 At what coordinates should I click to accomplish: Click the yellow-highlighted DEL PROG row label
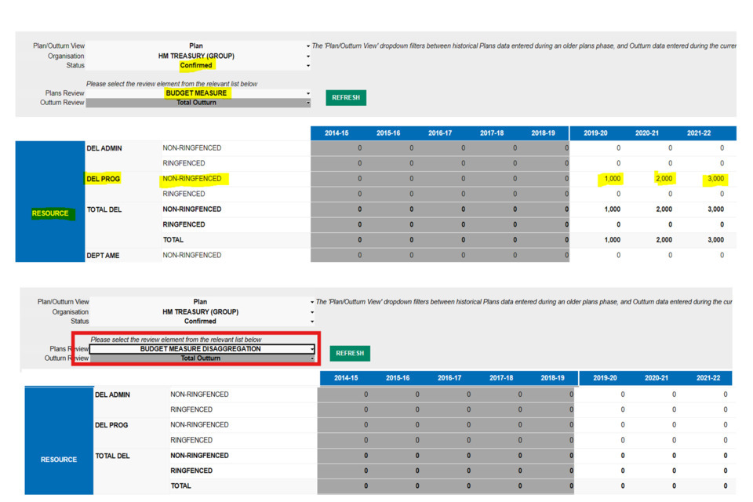pyautogui.click(x=103, y=179)
